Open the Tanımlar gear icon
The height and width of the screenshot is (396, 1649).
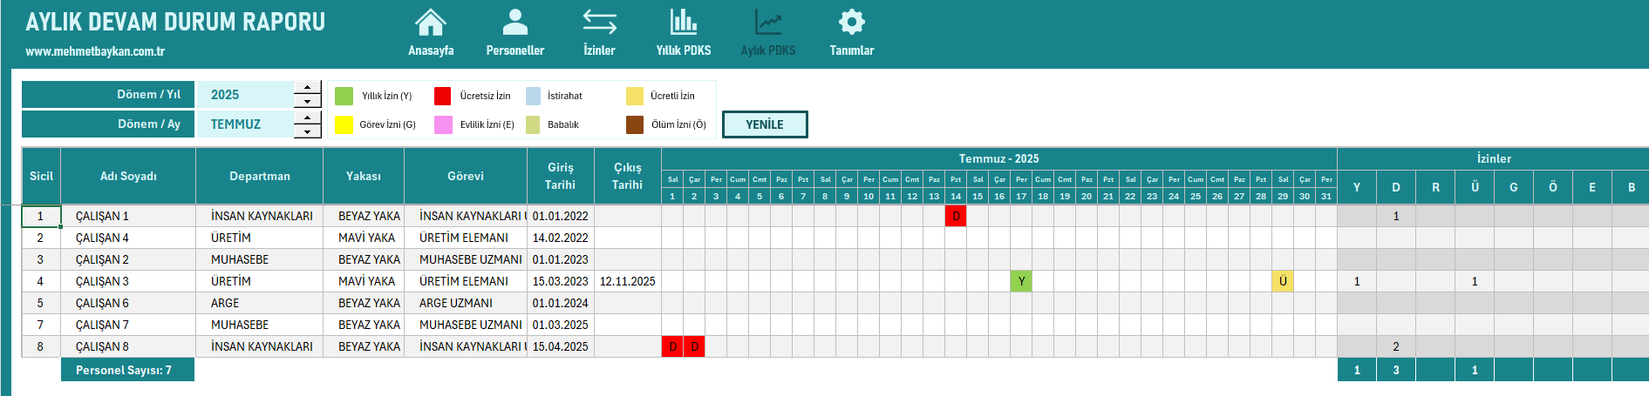851,22
